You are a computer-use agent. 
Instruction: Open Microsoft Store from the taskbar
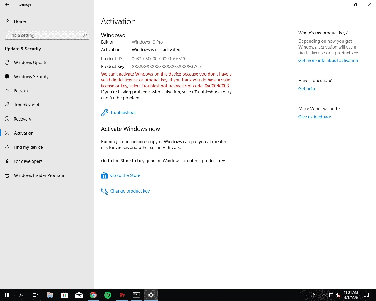click(65, 295)
